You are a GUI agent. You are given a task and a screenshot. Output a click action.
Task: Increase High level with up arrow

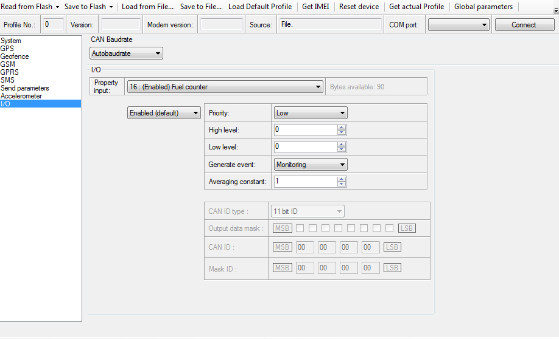point(342,127)
